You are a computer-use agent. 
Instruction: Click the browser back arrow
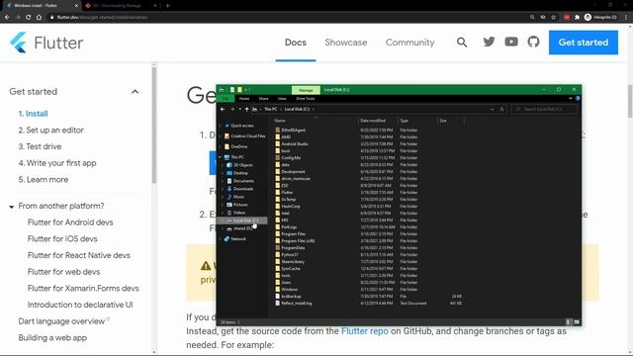(7, 18)
